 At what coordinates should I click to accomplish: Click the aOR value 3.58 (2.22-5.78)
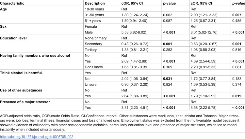click(204, 108)
